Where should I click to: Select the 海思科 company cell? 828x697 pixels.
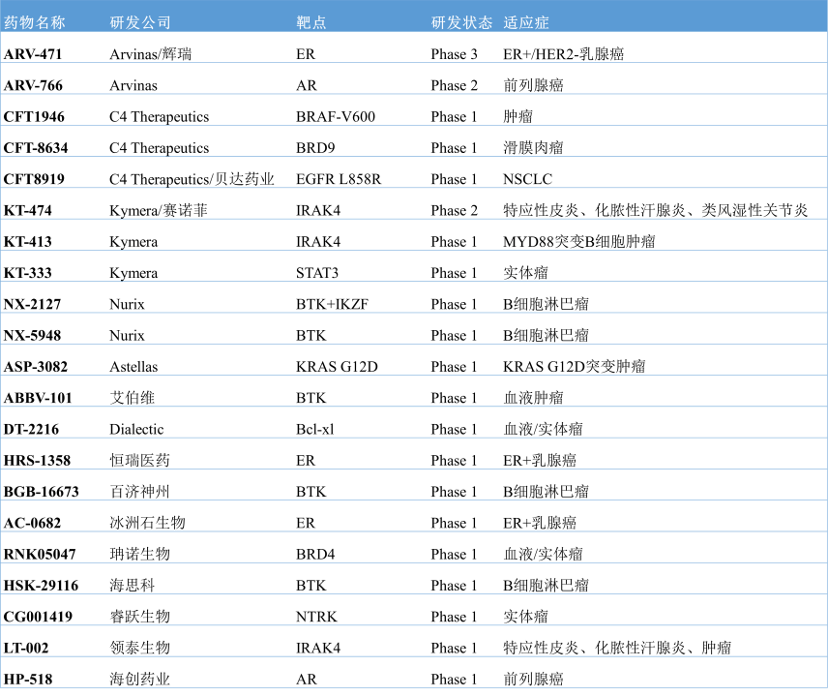pyautogui.click(x=133, y=585)
